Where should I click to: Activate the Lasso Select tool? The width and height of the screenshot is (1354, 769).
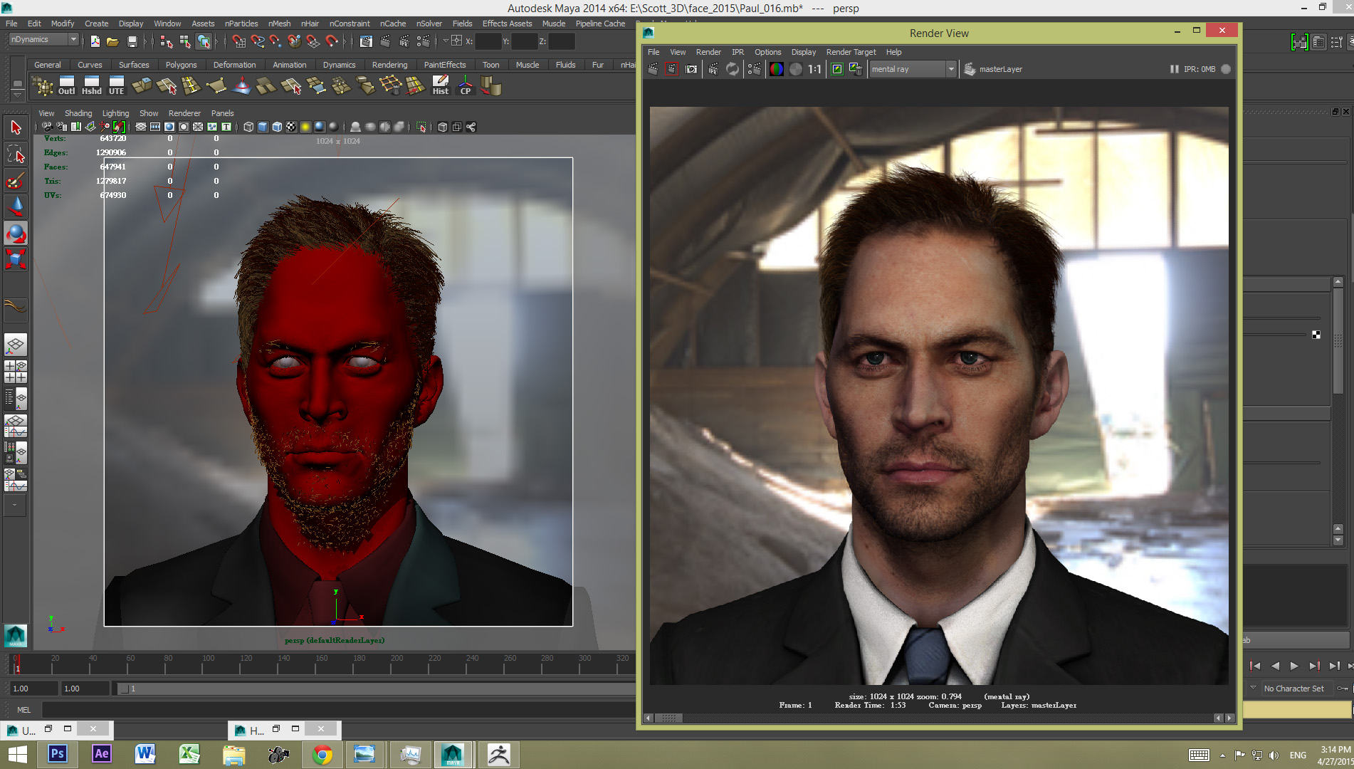point(16,155)
